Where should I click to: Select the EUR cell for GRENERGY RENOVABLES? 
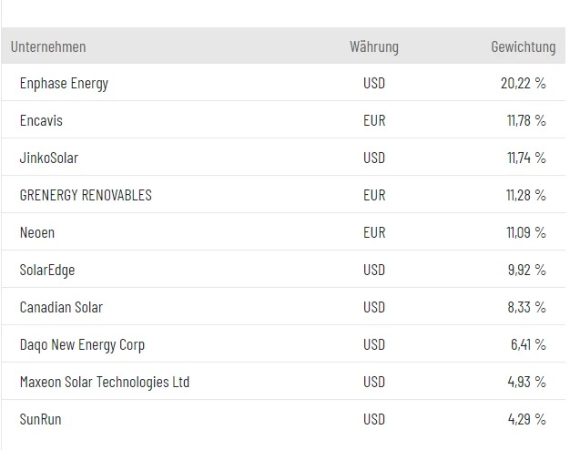click(x=374, y=195)
